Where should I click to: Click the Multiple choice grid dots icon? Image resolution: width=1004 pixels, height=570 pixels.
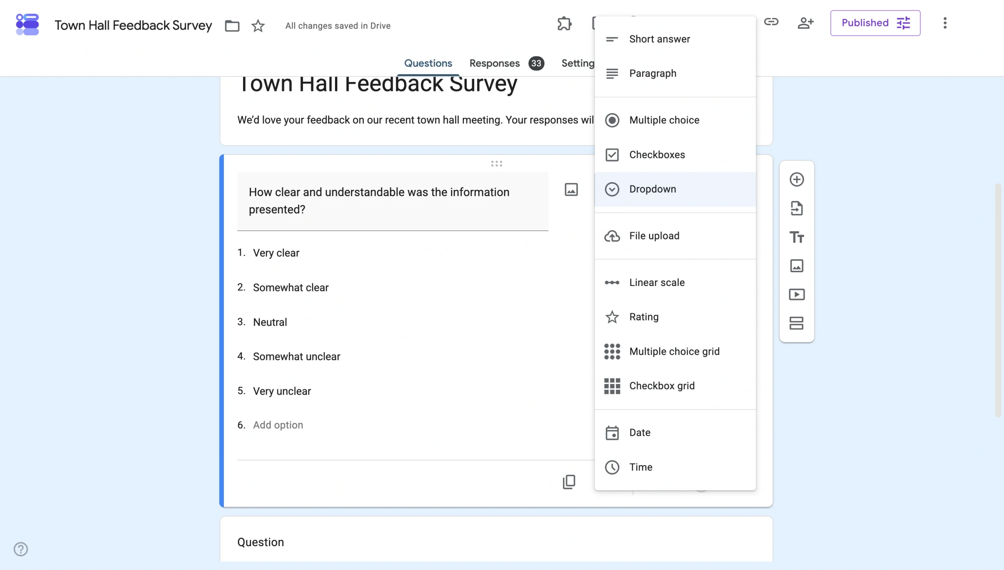point(612,351)
